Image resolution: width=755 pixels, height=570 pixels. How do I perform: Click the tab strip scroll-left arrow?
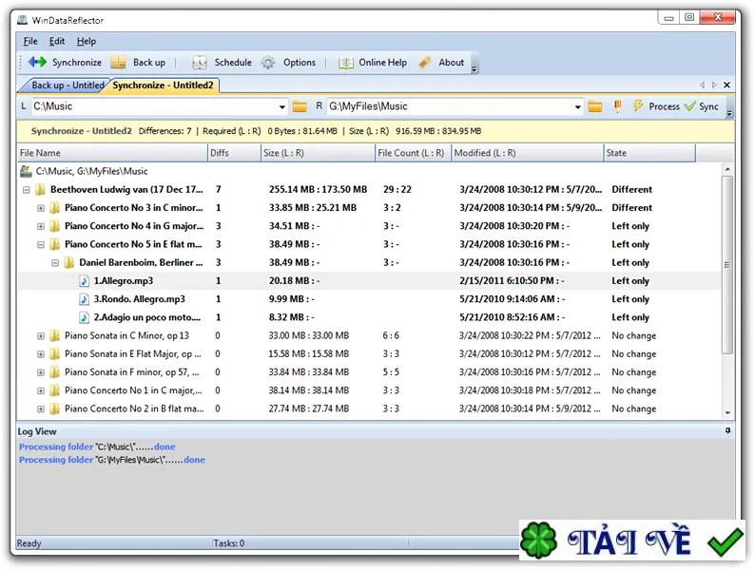click(702, 85)
